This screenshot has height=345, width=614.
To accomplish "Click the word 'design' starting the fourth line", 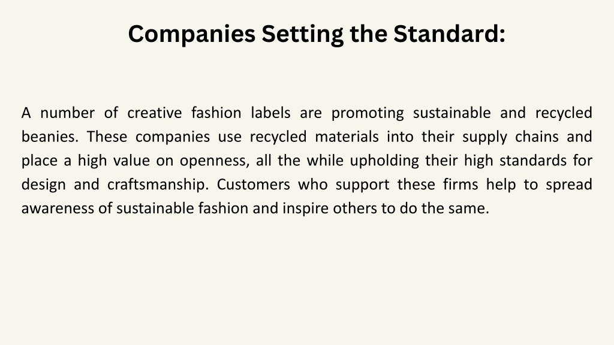I will (43, 185).
